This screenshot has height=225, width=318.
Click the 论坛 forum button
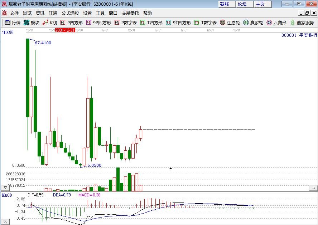tap(245, 4)
